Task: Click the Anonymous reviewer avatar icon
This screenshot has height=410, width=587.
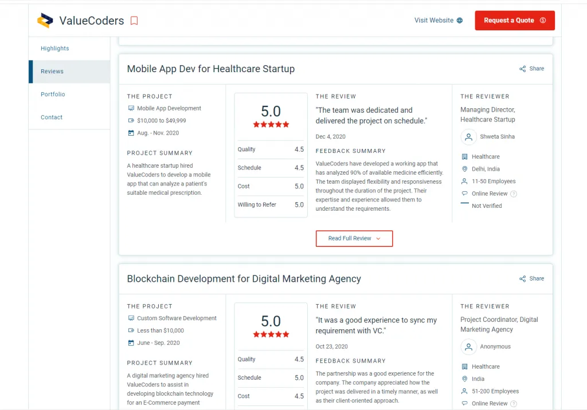Action: (x=468, y=347)
